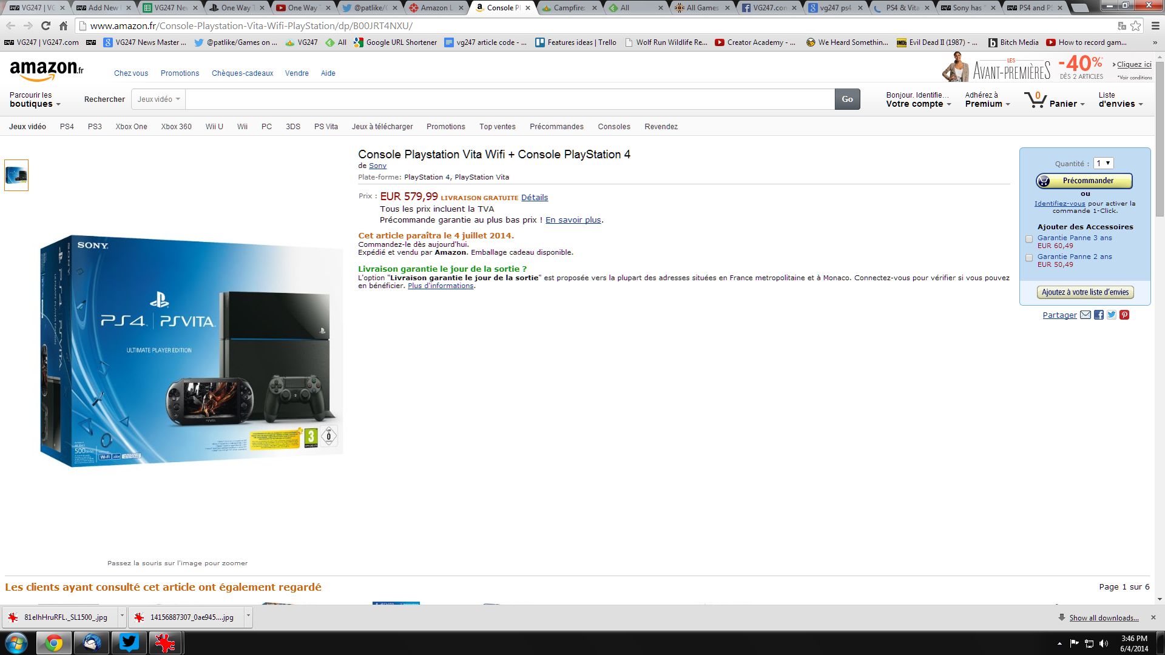Switch to the PS Vita section tab
Viewport: 1165px width, 655px height.
tap(326, 127)
